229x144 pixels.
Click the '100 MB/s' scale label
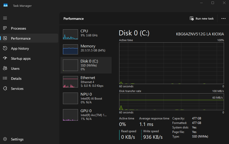(x=218, y=91)
